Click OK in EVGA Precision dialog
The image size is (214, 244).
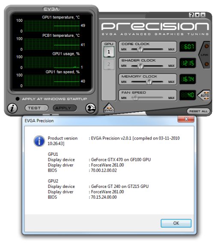pos(176,223)
